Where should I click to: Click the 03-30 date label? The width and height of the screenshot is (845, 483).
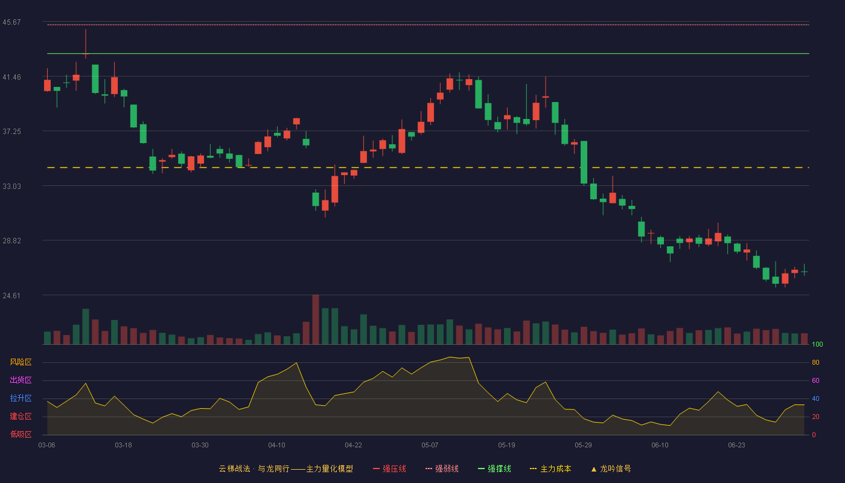point(200,445)
